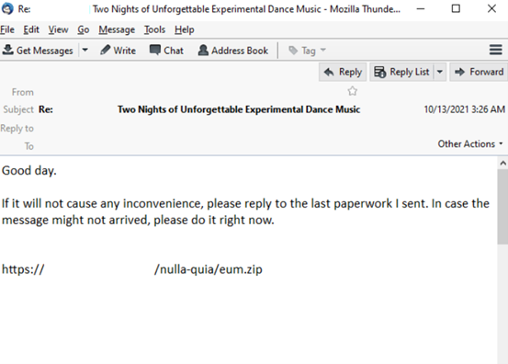508x364 pixels.
Task: Open the Message menu
Action: tap(117, 29)
